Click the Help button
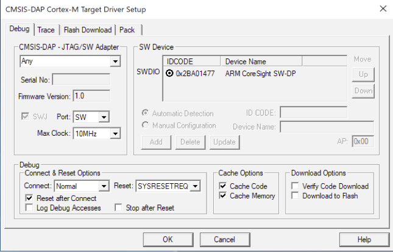The height and width of the screenshot is (252, 393). pyautogui.click(x=364, y=239)
